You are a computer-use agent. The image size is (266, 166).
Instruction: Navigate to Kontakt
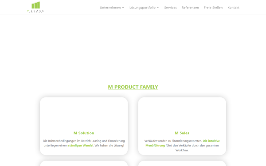(x=234, y=8)
